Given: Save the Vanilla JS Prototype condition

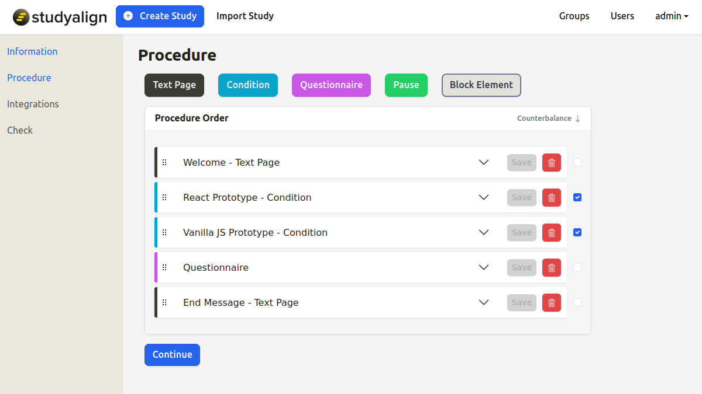Looking at the screenshot, I should [522, 232].
